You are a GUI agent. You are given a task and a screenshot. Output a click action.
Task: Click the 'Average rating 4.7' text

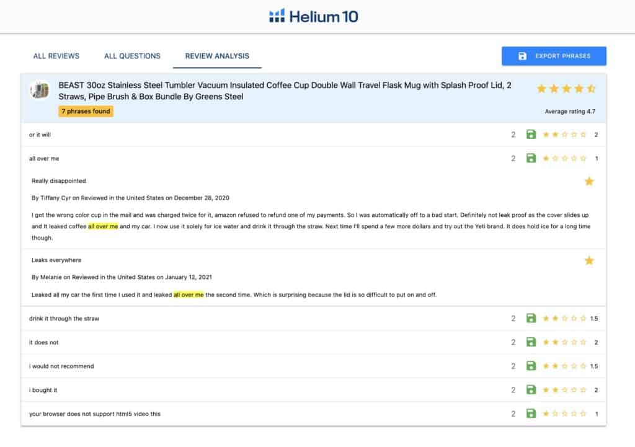570,112
